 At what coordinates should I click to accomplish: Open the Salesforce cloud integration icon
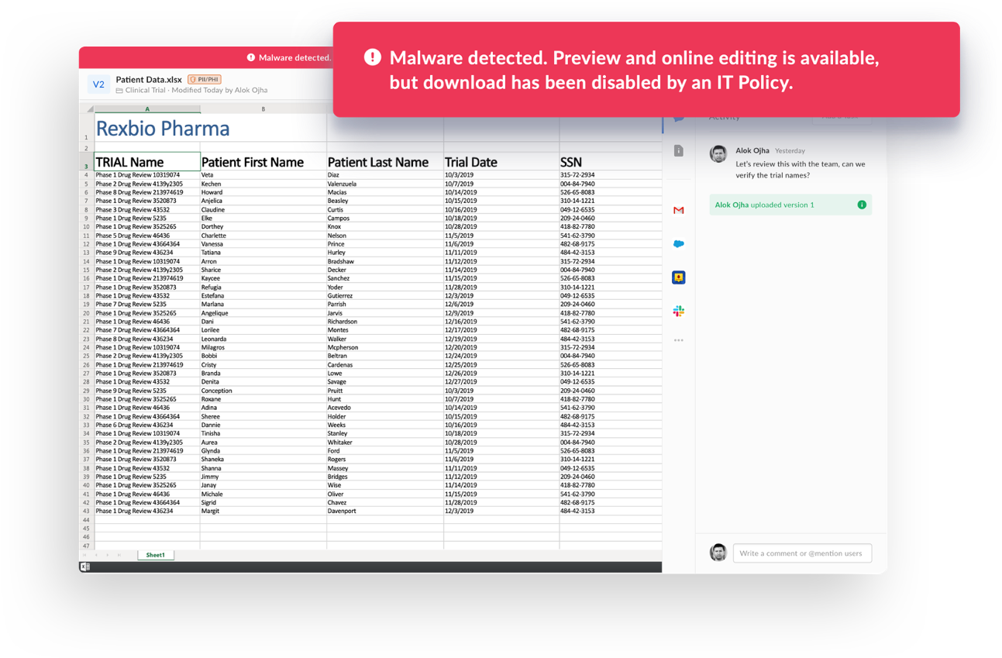(679, 243)
